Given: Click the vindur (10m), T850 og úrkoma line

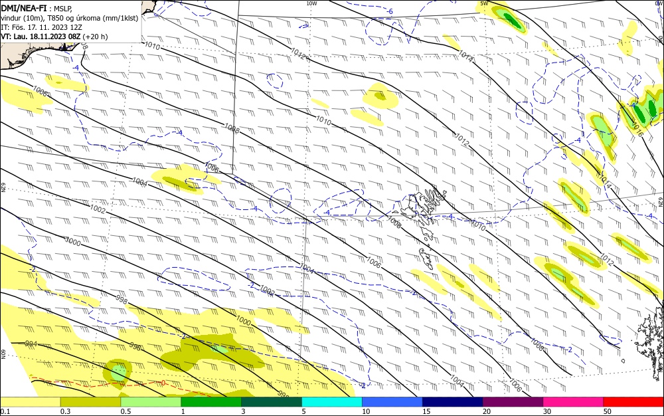Looking at the screenshot, I should tap(70, 18).
